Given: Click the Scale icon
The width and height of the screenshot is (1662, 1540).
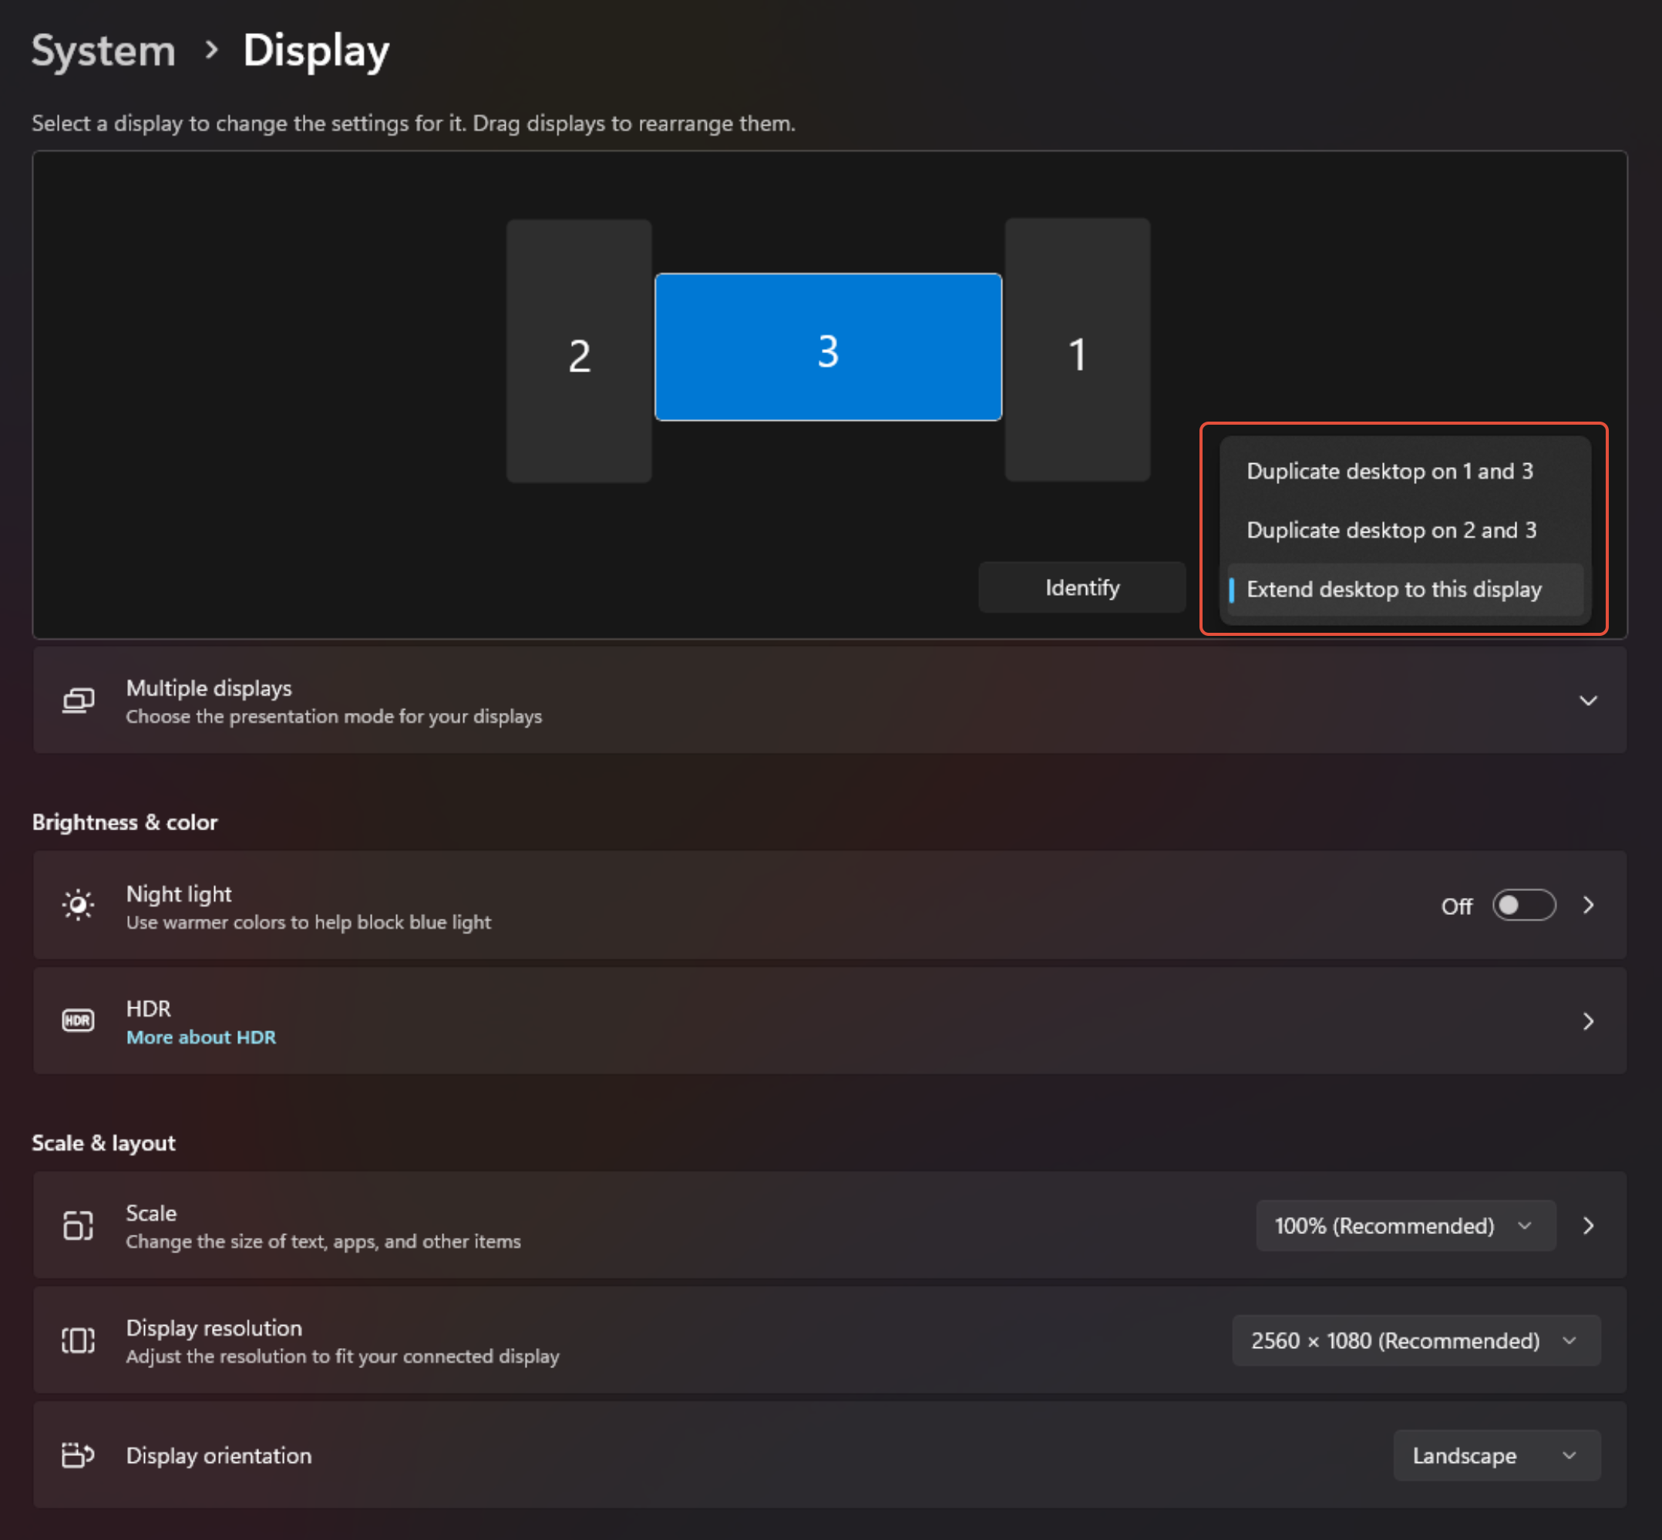Looking at the screenshot, I should (78, 1225).
